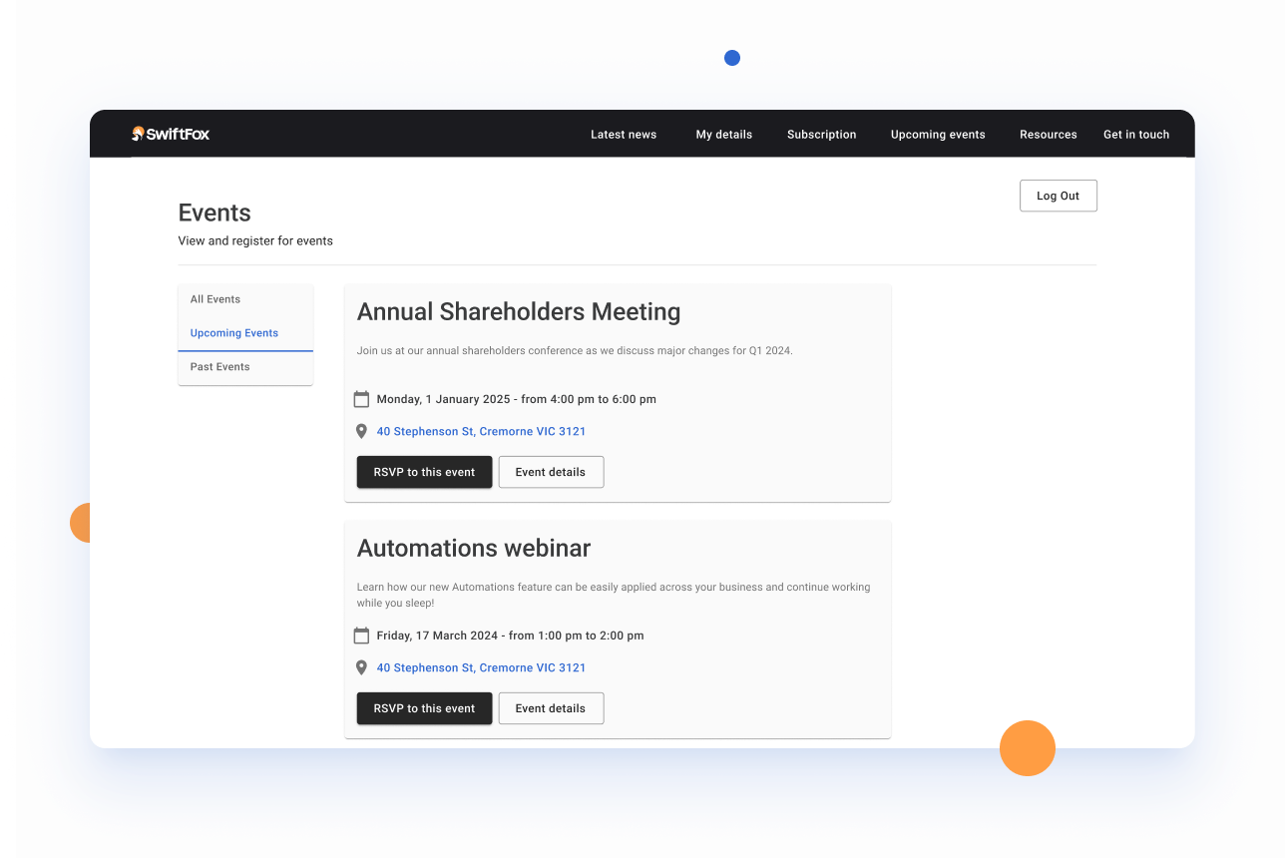
Task: RSVP to the Automations webinar
Action: tap(424, 707)
